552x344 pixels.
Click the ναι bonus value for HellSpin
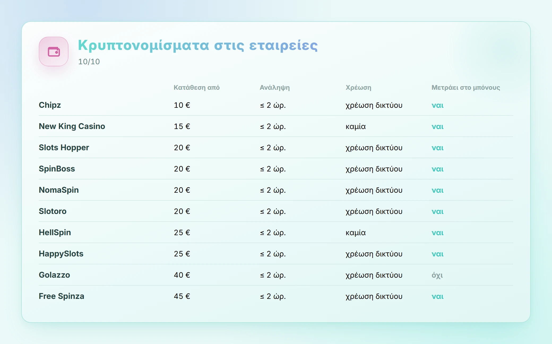[437, 233]
